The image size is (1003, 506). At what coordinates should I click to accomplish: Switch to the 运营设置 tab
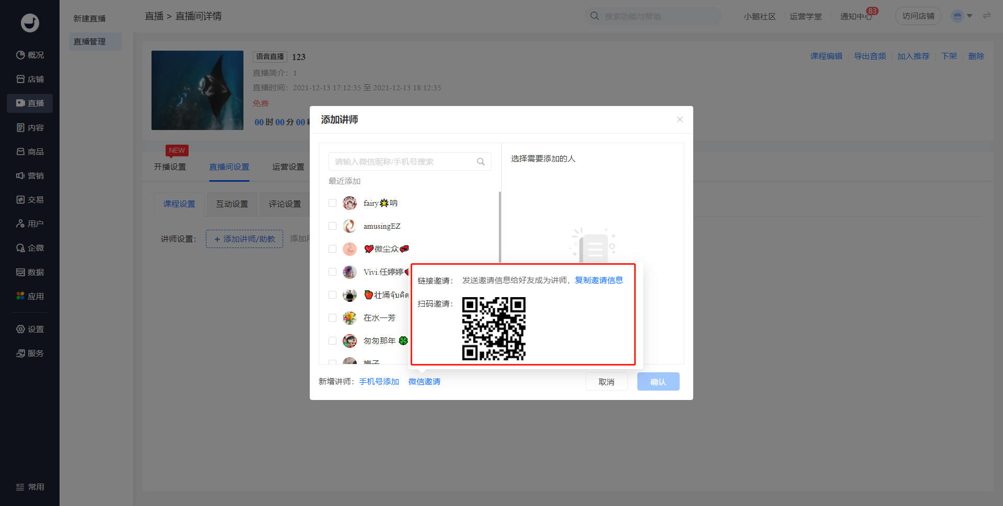tap(288, 167)
